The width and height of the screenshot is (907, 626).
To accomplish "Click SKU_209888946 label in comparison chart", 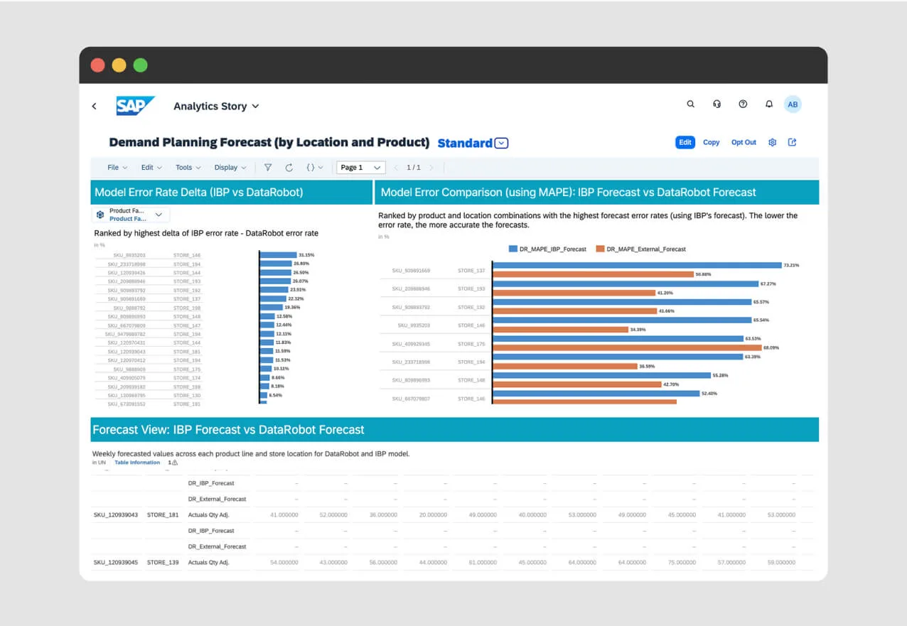I will tap(411, 289).
